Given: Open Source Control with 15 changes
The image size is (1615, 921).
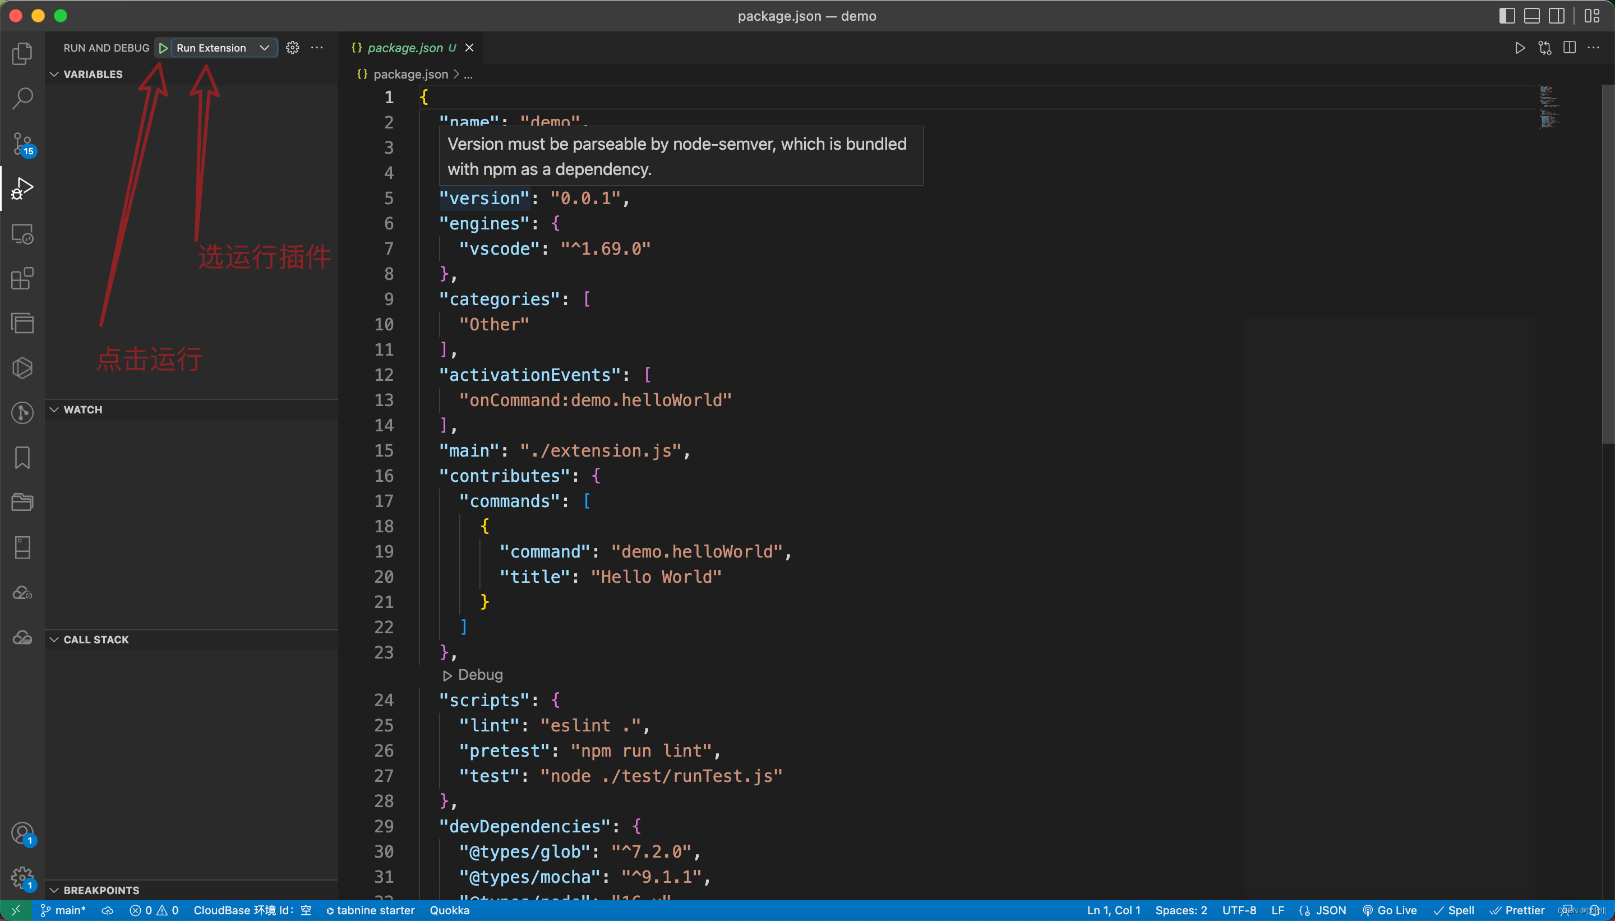Looking at the screenshot, I should pyautogui.click(x=23, y=144).
